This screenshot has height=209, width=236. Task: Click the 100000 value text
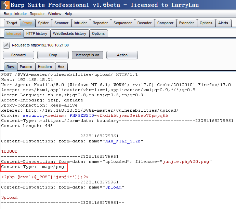click(x=9, y=151)
